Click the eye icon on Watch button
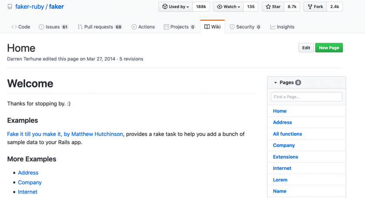This screenshot has height=198, width=365. [x=220, y=7]
